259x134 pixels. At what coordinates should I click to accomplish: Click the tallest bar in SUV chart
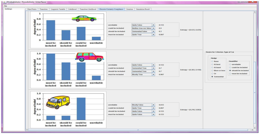pos(51,67)
